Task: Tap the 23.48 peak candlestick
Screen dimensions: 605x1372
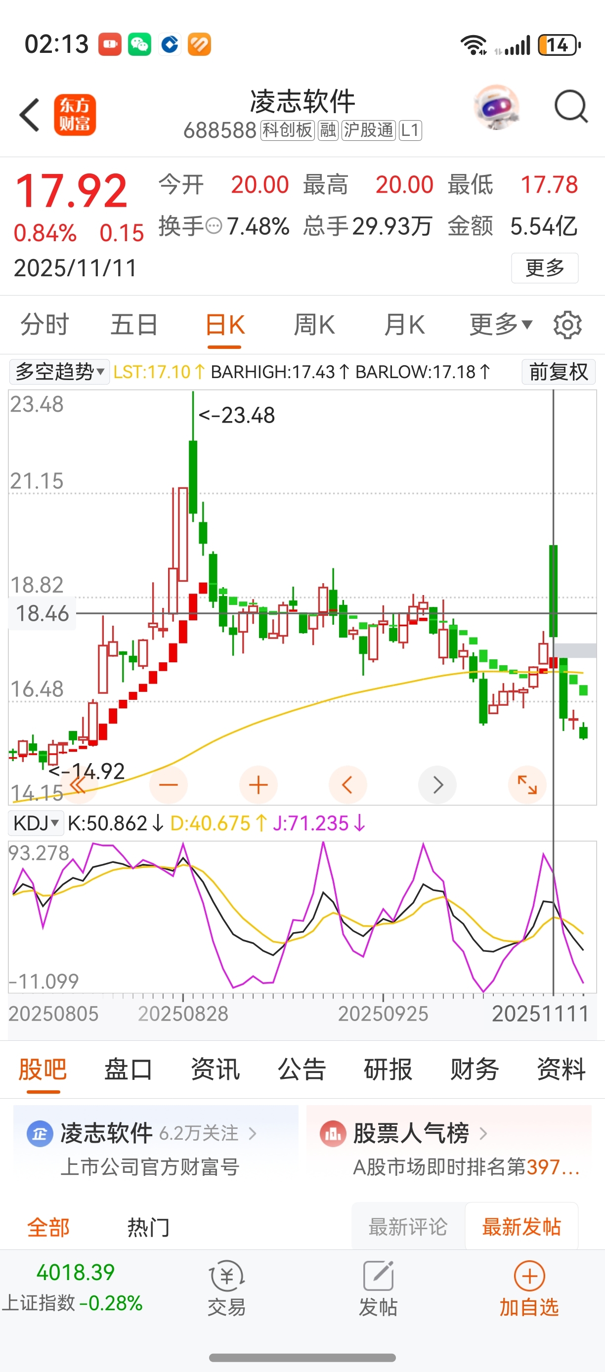Action: (193, 456)
